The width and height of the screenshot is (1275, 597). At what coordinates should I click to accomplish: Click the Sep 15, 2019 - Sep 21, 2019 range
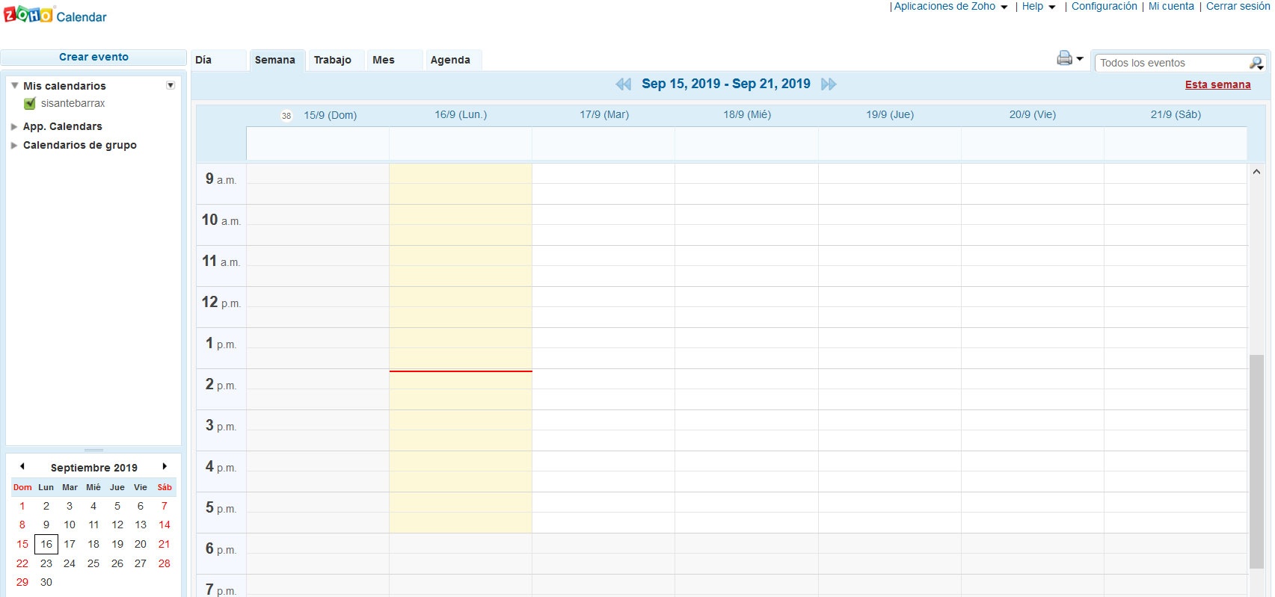(726, 84)
